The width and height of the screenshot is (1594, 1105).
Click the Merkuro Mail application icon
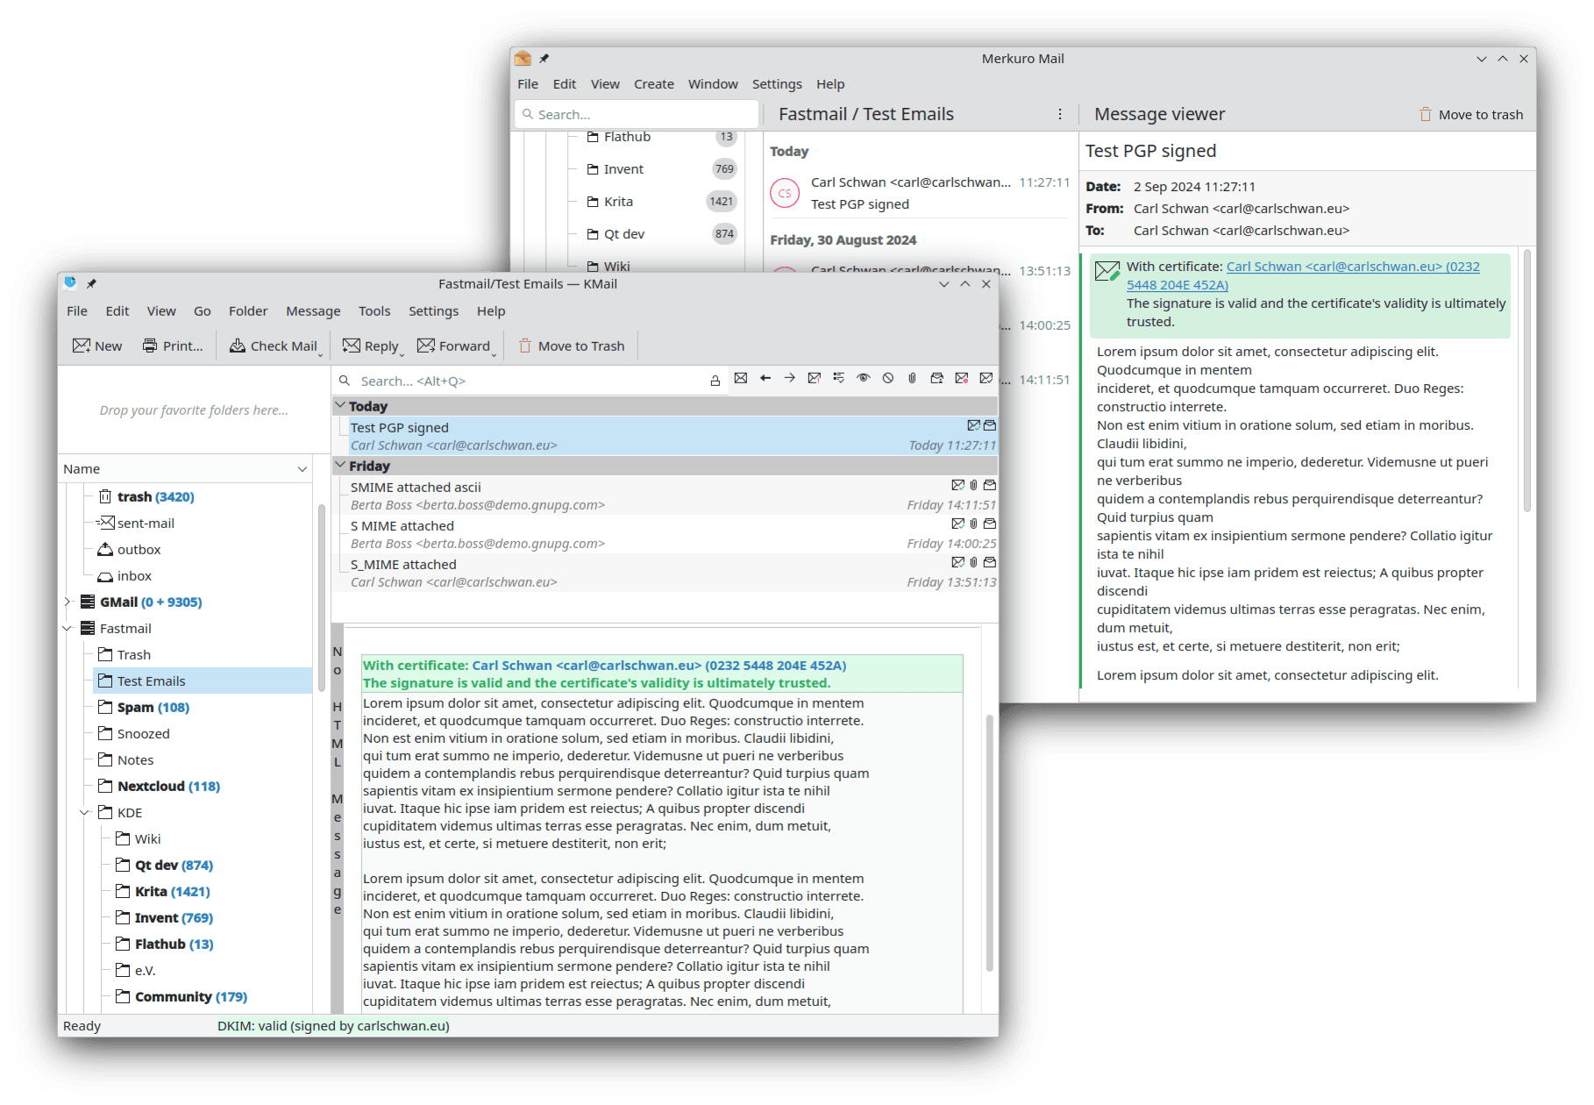coord(523,59)
